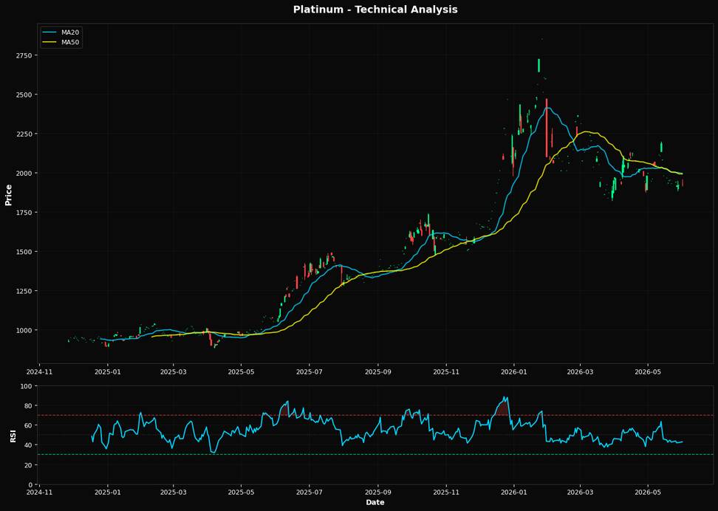Click 2026-05 date tick under price chart
718x511 pixels.
point(648,371)
